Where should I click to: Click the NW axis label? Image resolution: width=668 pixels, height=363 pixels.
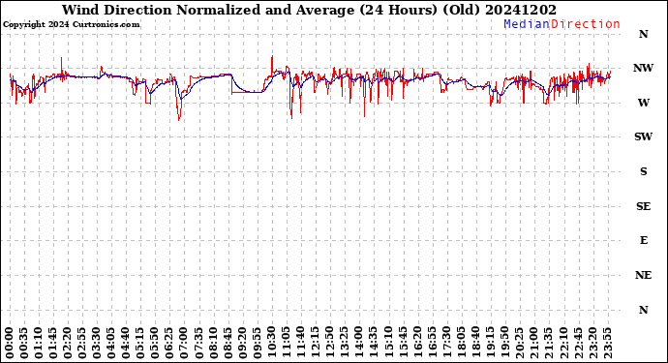643,68
